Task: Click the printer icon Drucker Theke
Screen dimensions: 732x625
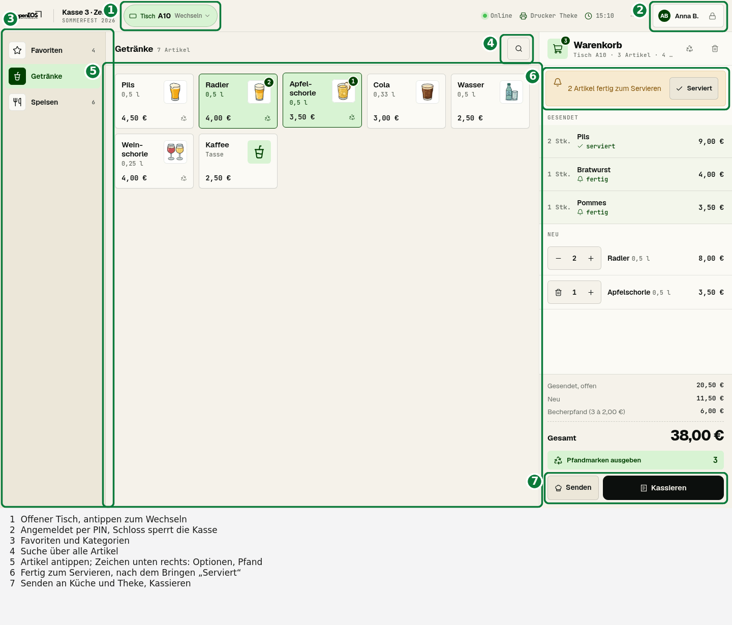Action: pos(523,16)
